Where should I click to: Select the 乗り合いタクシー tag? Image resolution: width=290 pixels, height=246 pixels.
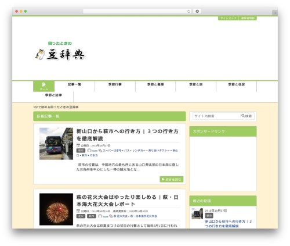159,151
